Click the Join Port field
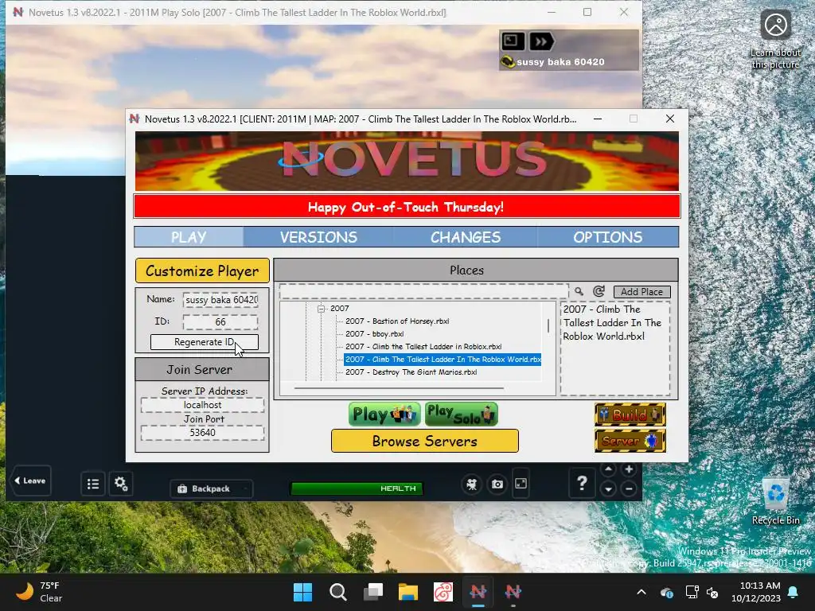Image resolution: width=815 pixels, height=611 pixels. [202, 433]
